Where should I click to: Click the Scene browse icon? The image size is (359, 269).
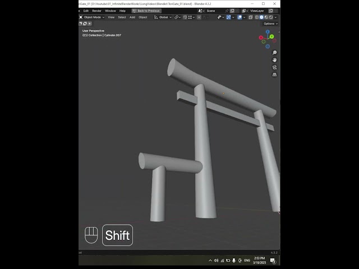[x=201, y=11]
